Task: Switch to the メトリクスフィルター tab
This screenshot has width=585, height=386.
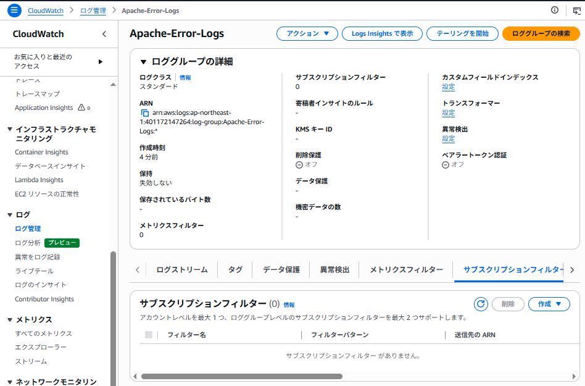Action: tap(406, 269)
